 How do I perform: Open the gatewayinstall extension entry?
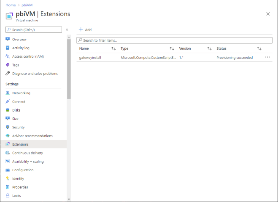pos(90,58)
